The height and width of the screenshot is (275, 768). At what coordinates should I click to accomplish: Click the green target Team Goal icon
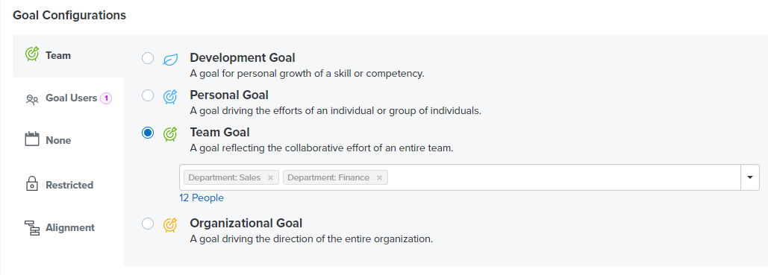(170, 133)
